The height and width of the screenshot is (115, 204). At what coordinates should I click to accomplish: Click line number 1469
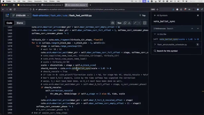10,43
